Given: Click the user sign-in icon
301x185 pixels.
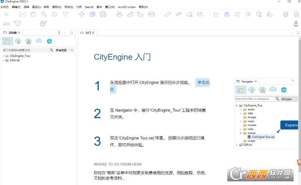Looking at the screenshot, I should pos(296,24).
